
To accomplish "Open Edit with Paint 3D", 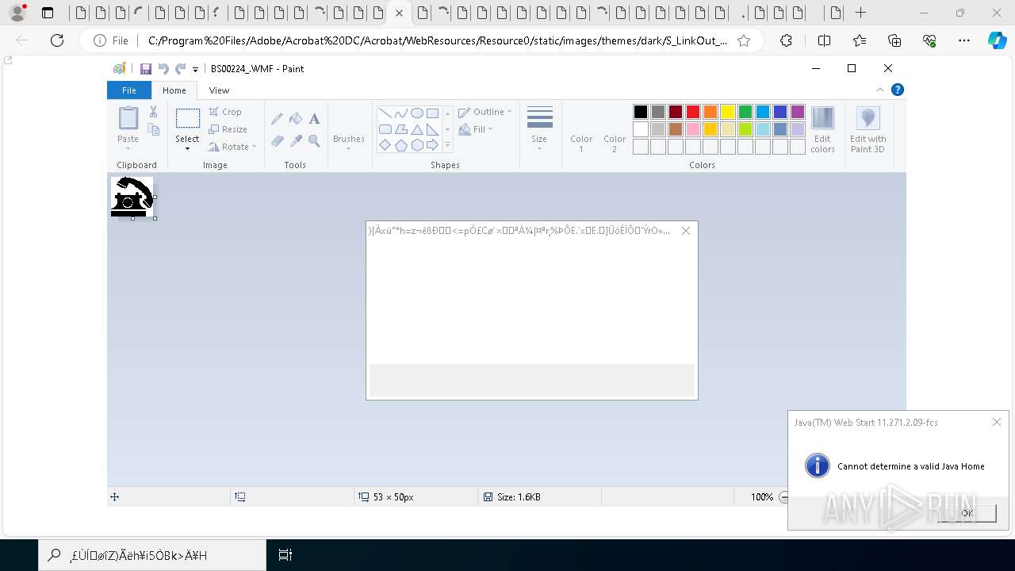I will (x=868, y=130).
